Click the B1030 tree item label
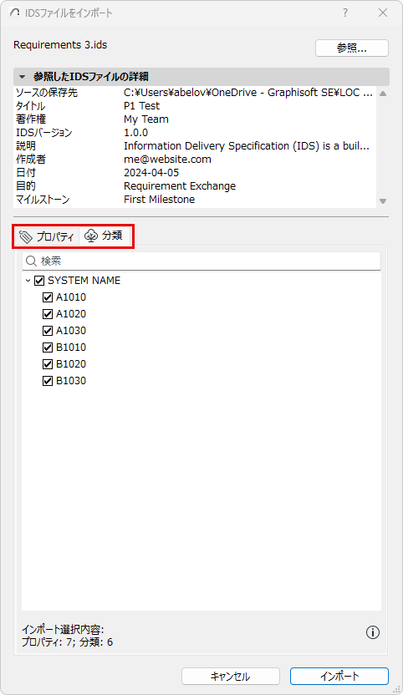The image size is (403, 695). click(71, 381)
